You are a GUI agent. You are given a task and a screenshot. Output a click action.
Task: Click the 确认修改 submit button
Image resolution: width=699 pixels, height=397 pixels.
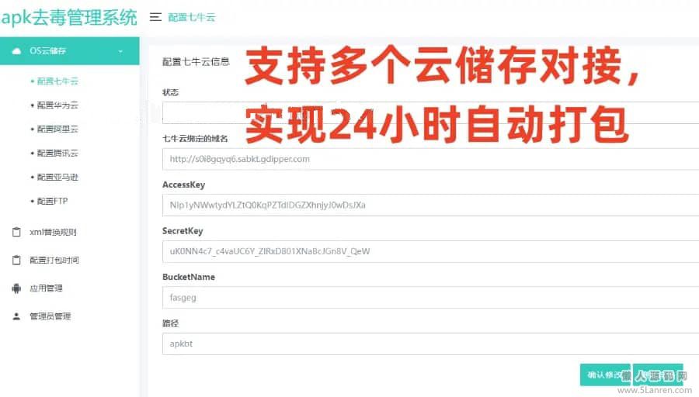point(605,375)
